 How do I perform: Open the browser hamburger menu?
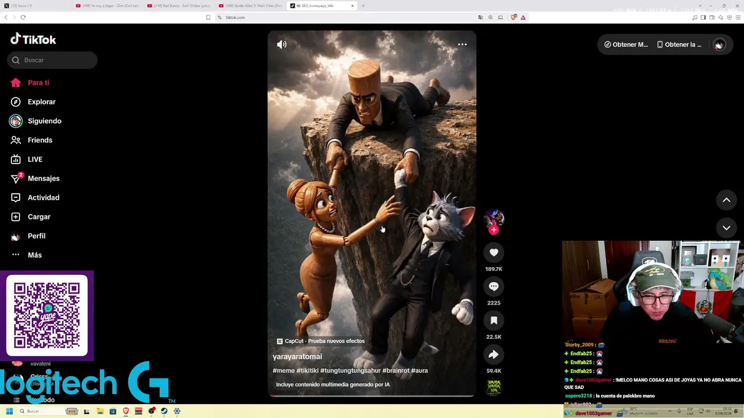pos(738,17)
